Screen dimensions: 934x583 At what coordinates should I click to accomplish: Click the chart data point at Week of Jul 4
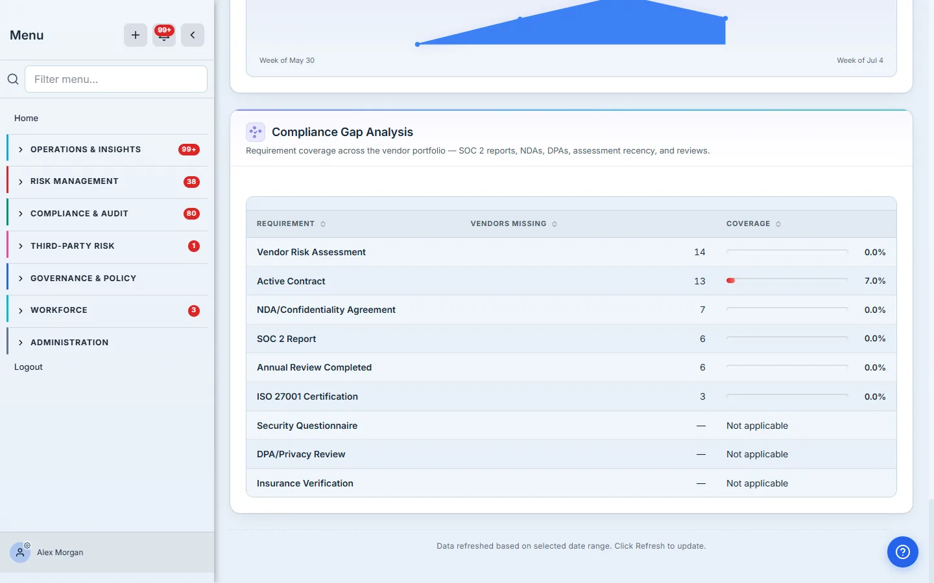[725, 18]
